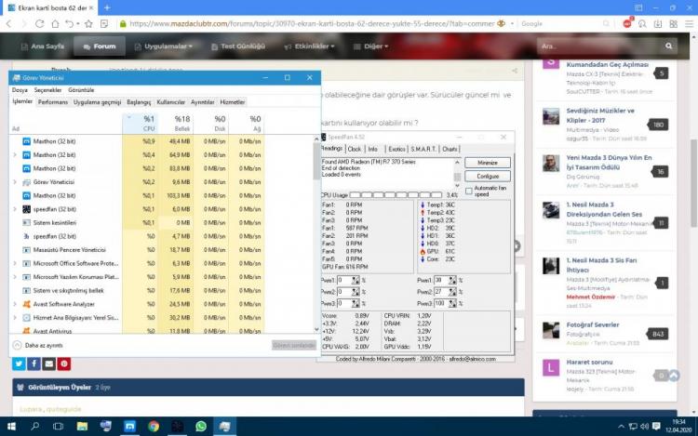Viewport: 698px width, 436px height.
Task: Open Etkinlikler dropdown in forum nav
Action: pyautogui.click(x=310, y=46)
